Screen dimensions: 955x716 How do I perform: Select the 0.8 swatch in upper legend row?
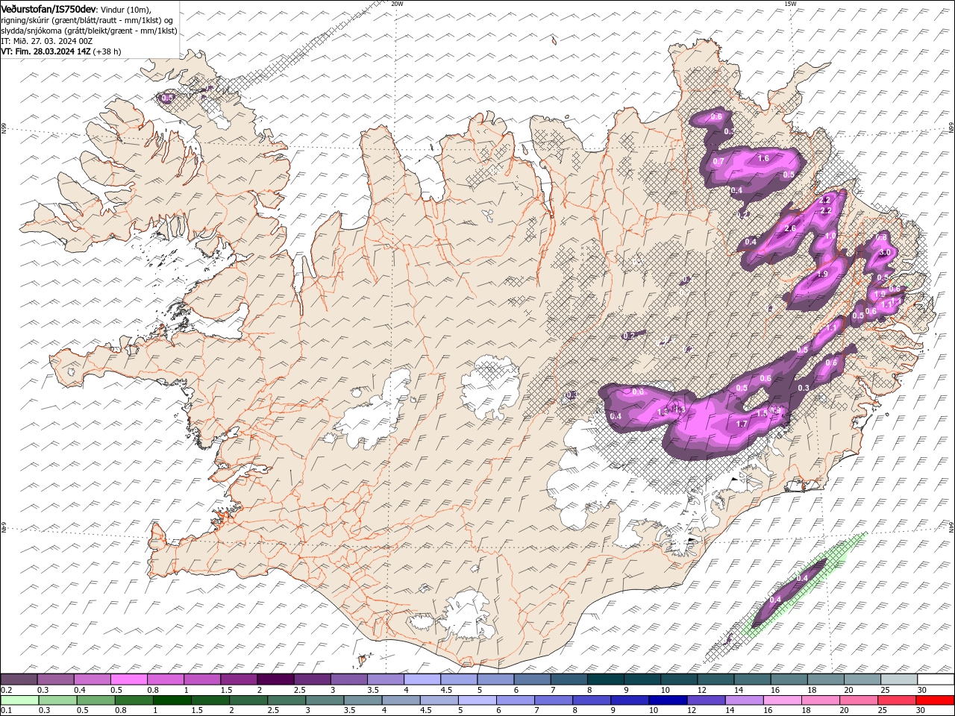[165, 679]
